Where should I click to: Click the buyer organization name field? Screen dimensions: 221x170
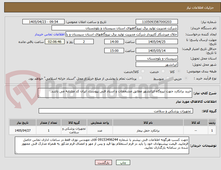115,28
